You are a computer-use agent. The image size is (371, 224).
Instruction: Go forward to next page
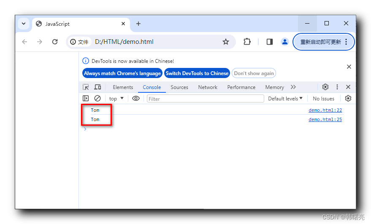coord(40,42)
